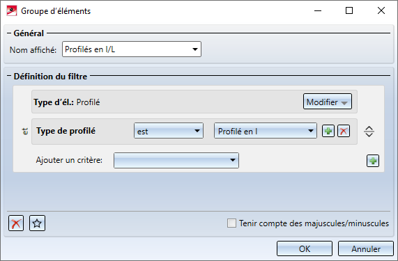Maximize the Groupe d'éléments window
The height and width of the screenshot is (261, 398).
tap(349, 10)
